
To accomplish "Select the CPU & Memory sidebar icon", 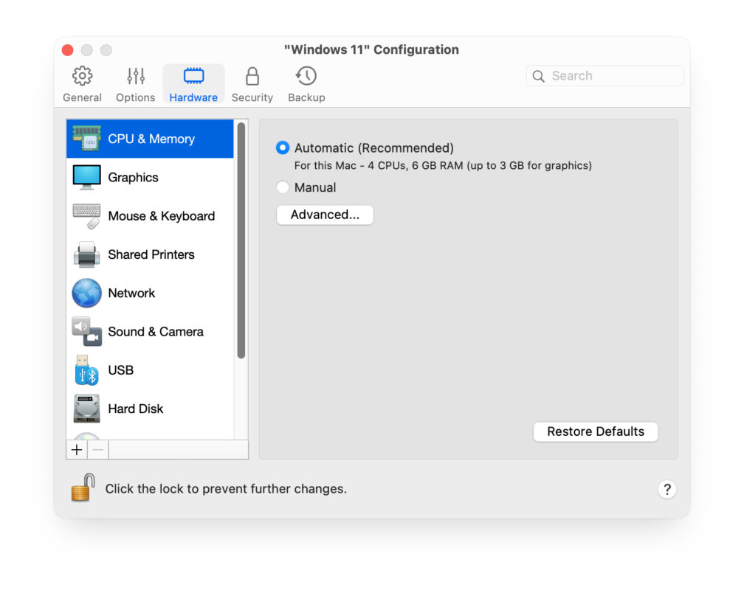I will click(89, 139).
